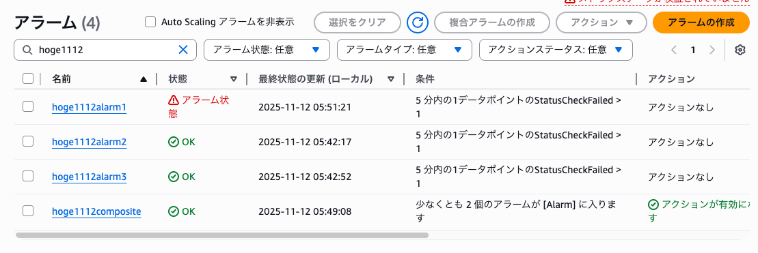Open hoge1112alarm3 alarm link

[x=90, y=177]
